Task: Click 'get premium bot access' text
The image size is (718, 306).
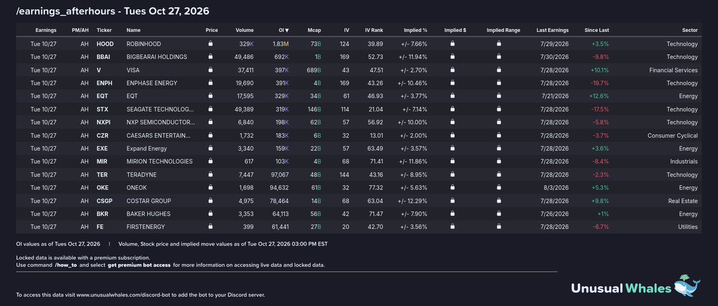Action: (x=139, y=265)
